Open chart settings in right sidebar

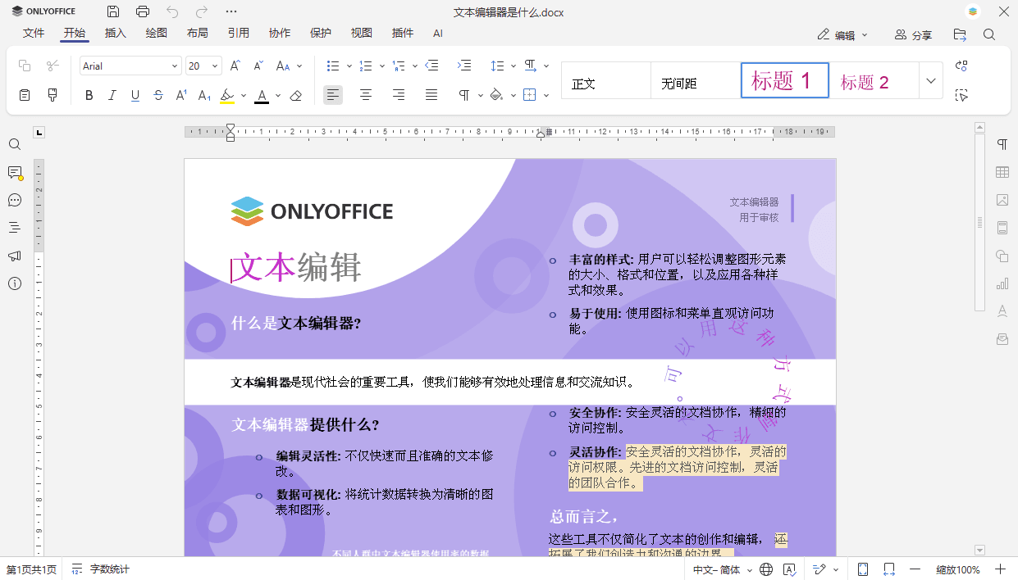click(1002, 283)
